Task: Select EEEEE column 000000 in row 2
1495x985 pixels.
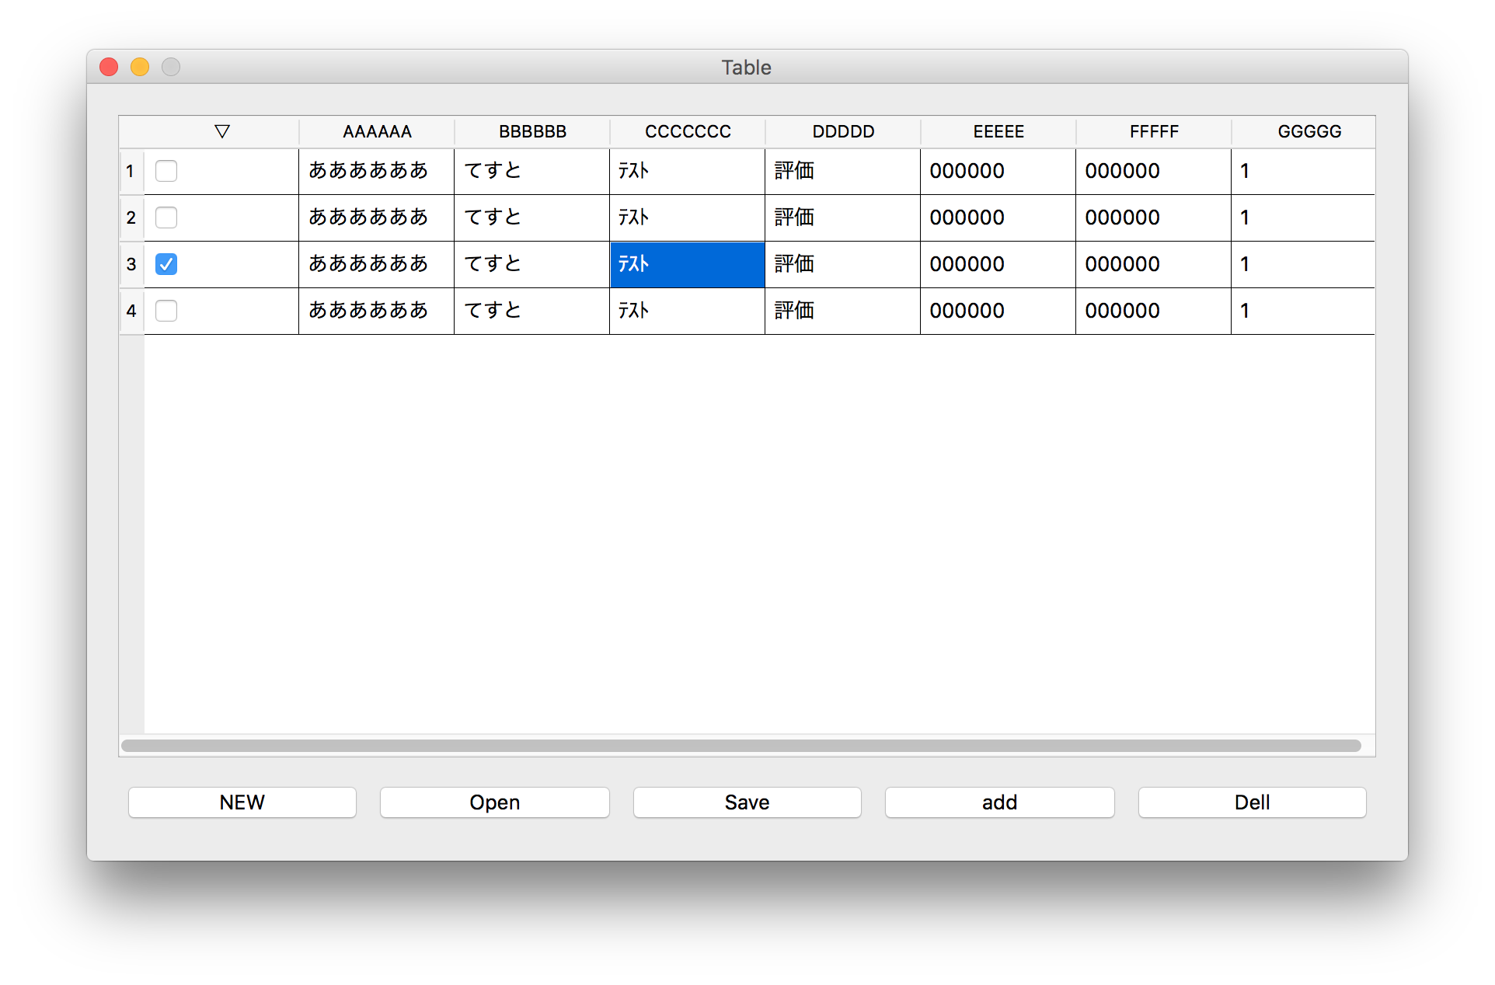Action: 998,218
